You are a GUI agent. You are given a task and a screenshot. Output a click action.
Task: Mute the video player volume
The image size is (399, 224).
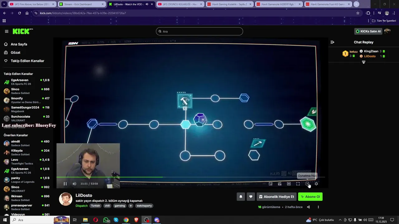pyautogui.click(x=75, y=184)
